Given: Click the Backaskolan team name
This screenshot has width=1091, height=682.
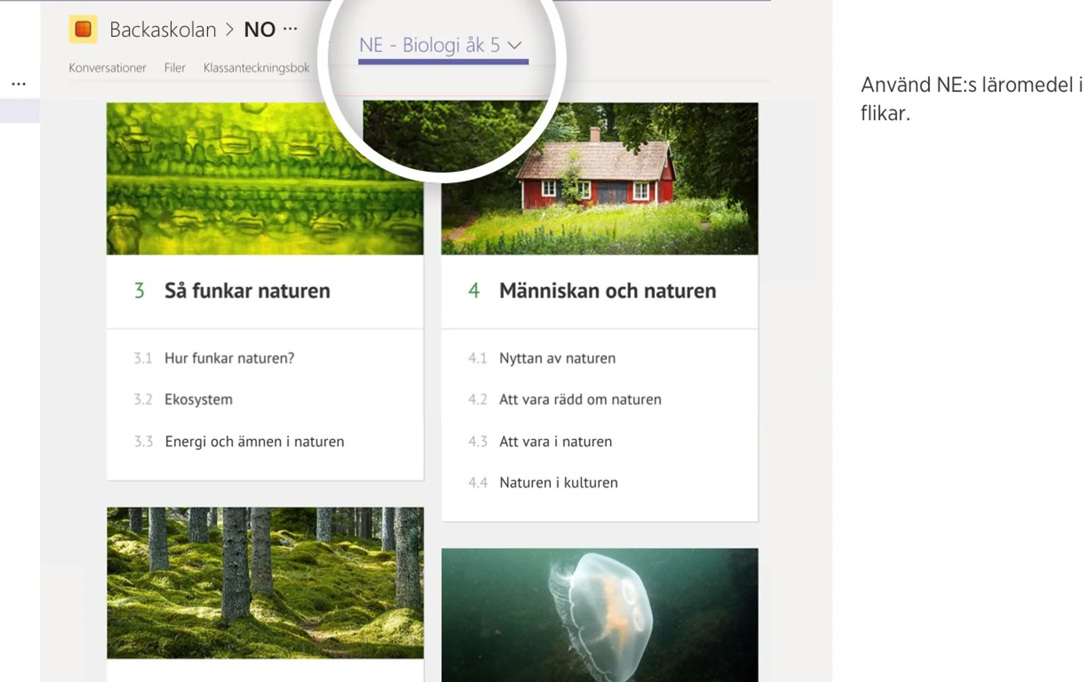Looking at the screenshot, I should click(x=163, y=29).
